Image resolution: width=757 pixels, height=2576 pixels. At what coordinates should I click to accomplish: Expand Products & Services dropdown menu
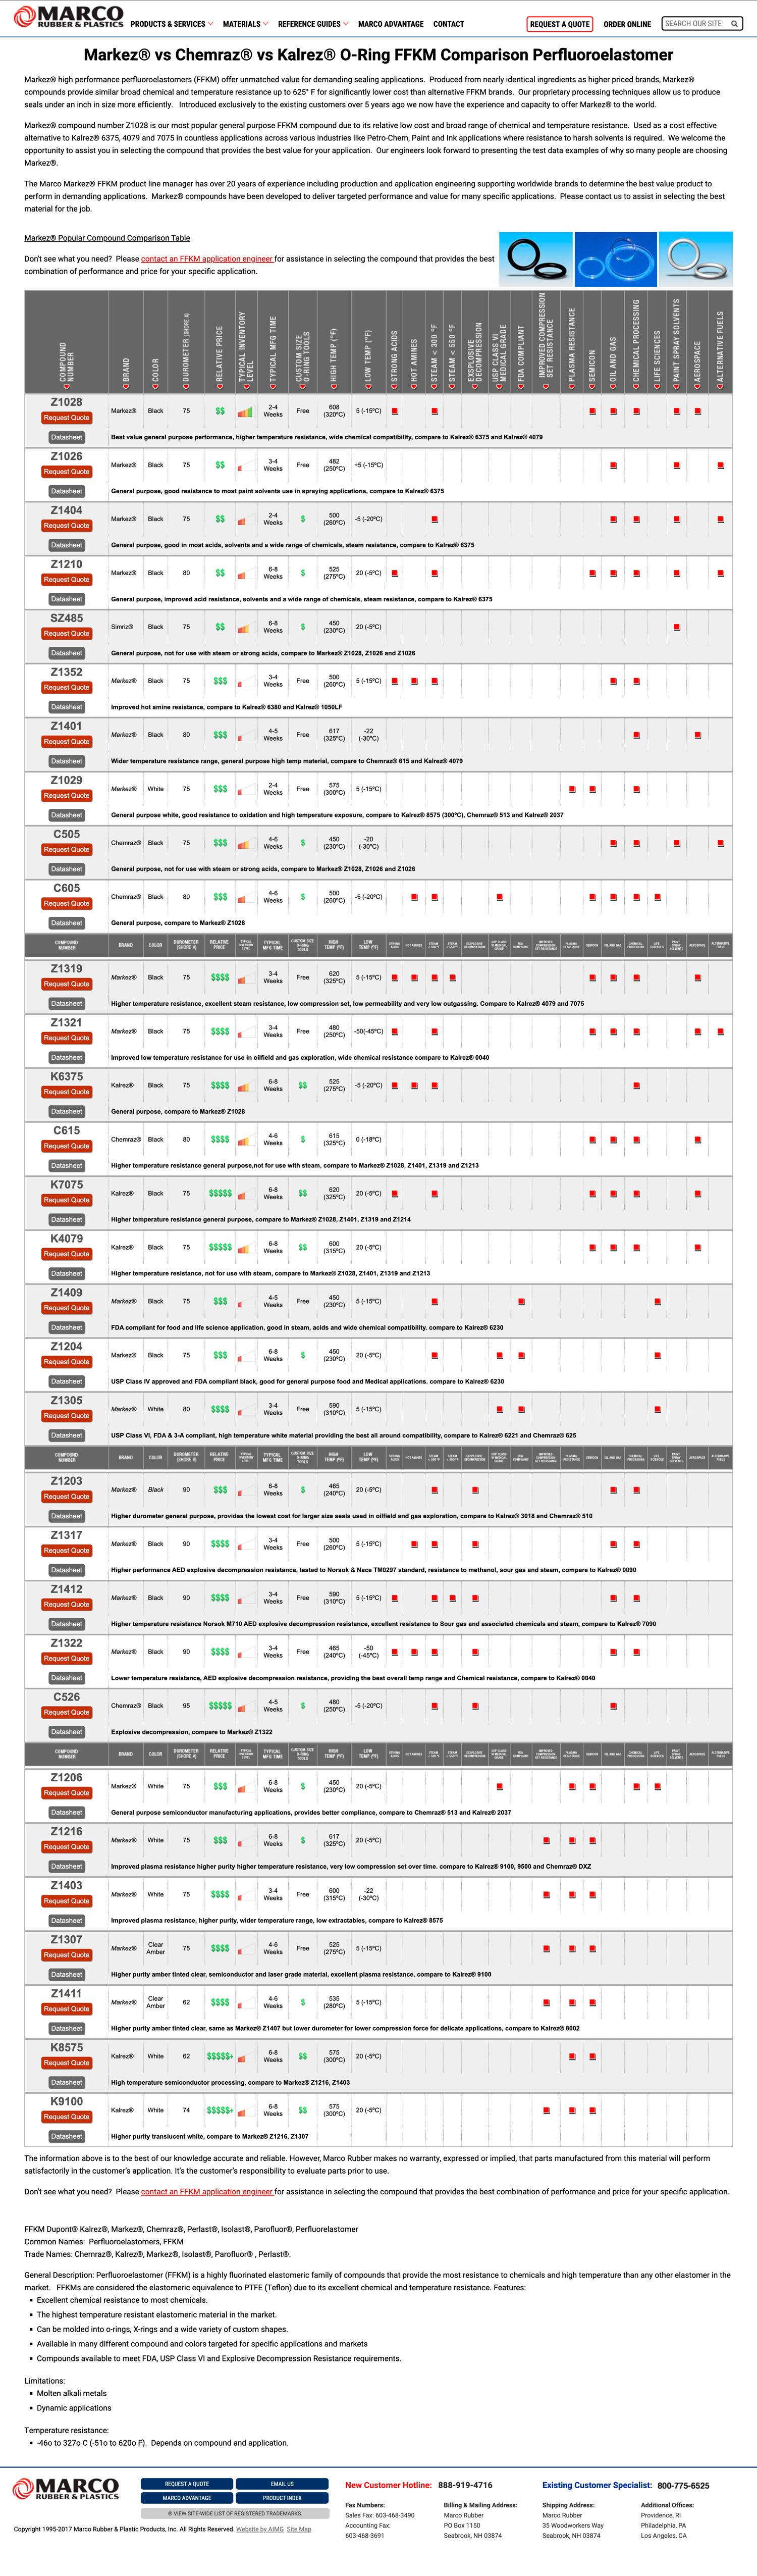(171, 24)
